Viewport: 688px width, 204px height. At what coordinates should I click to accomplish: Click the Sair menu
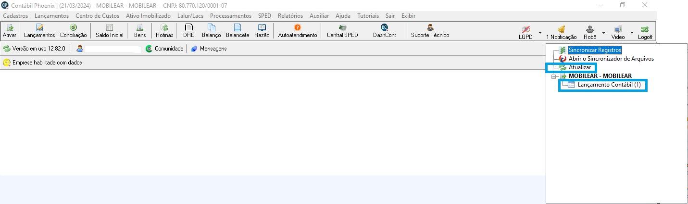[390, 16]
